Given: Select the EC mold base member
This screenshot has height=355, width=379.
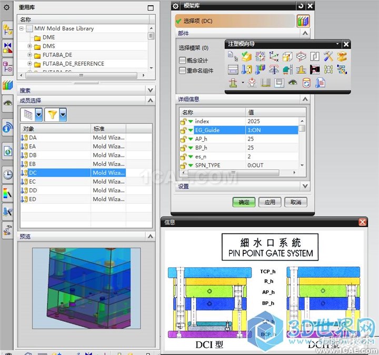Looking at the screenshot, I should 73,182.
